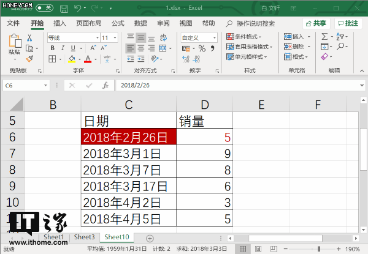Toggle bold formatting
Viewport: 368px width, 254px height.
point(52,48)
